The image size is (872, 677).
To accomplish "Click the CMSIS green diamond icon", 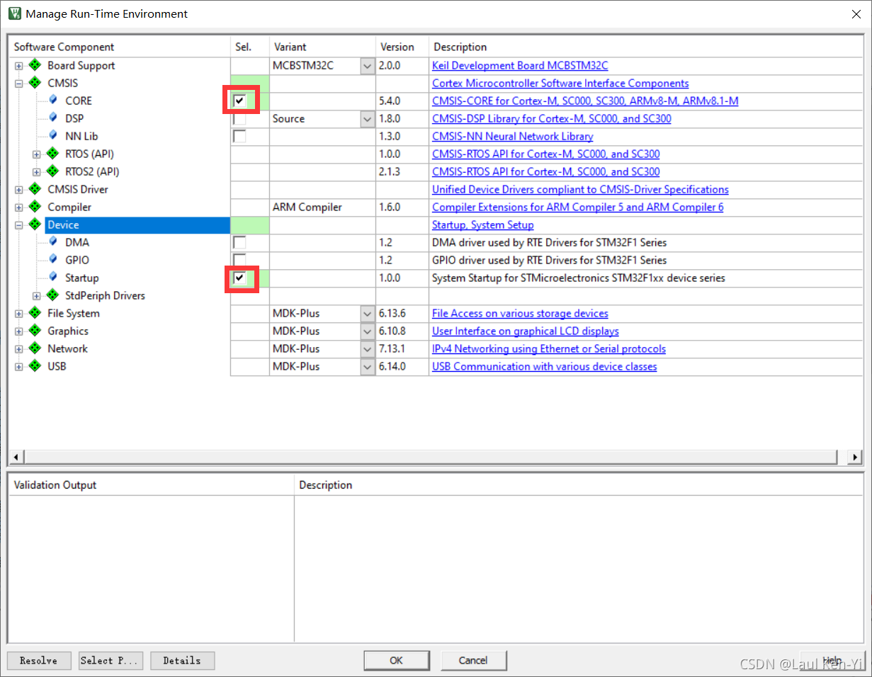I will click(x=35, y=83).
